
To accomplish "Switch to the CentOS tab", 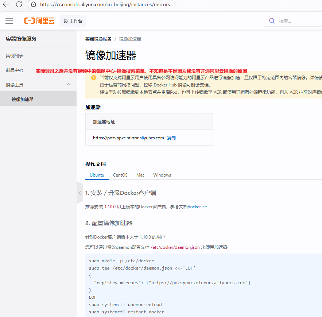I will [x=120, y=175].
